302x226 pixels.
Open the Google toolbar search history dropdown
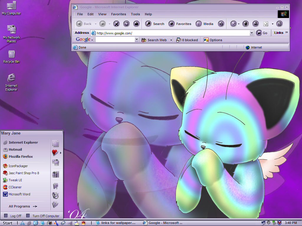pos(137,40)
